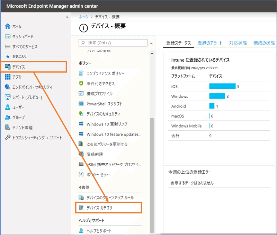Viewport: 277px width, 235px height.
Task: Click the ポリシー セット icon
Action: (81, 174)
